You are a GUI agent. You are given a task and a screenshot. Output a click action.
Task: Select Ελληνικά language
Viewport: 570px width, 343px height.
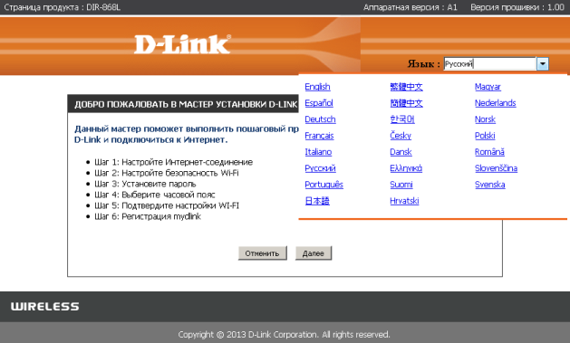pyautogui.click(x=406, y=168)
